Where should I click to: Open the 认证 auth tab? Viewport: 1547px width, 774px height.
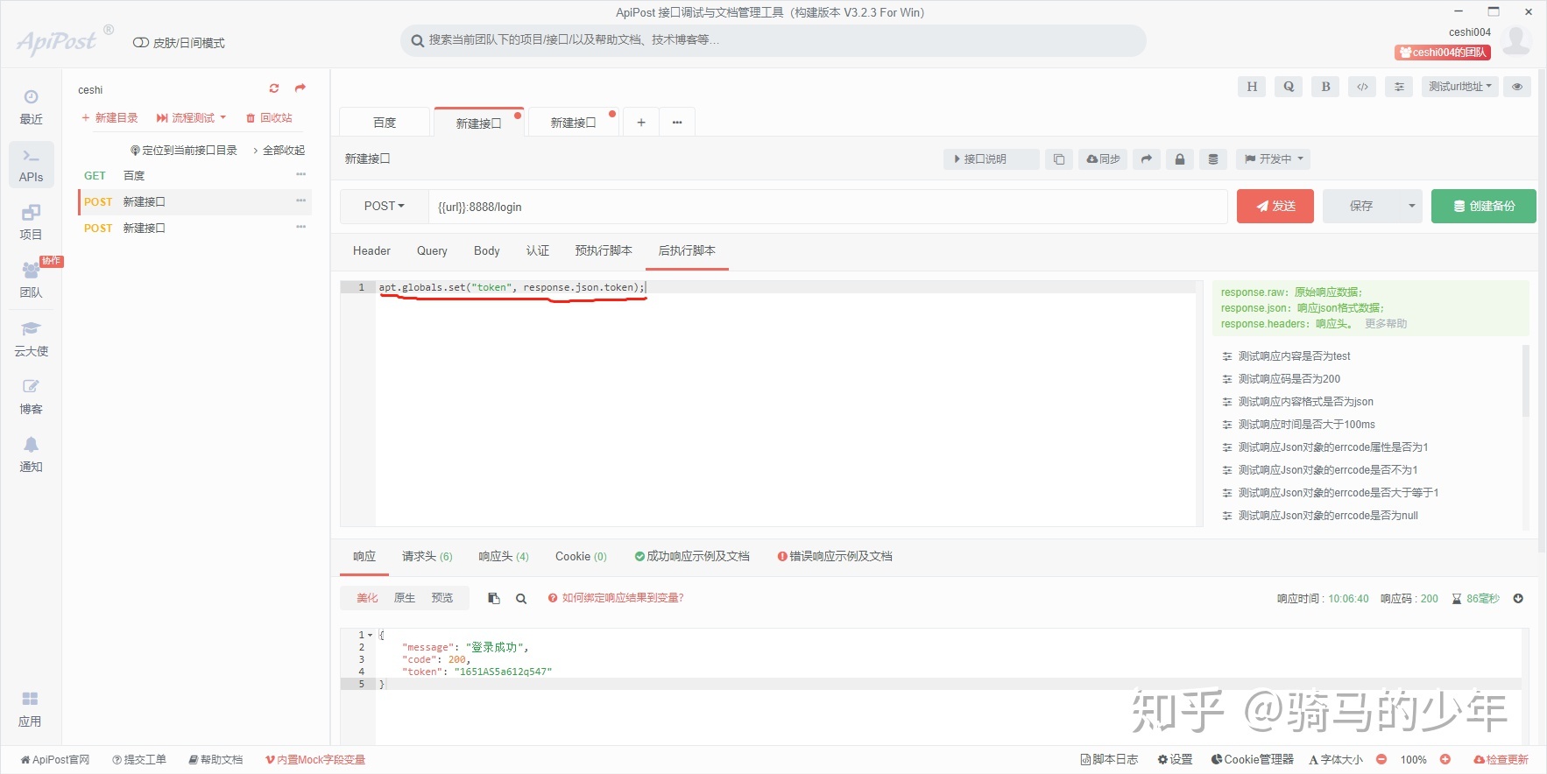538,251
